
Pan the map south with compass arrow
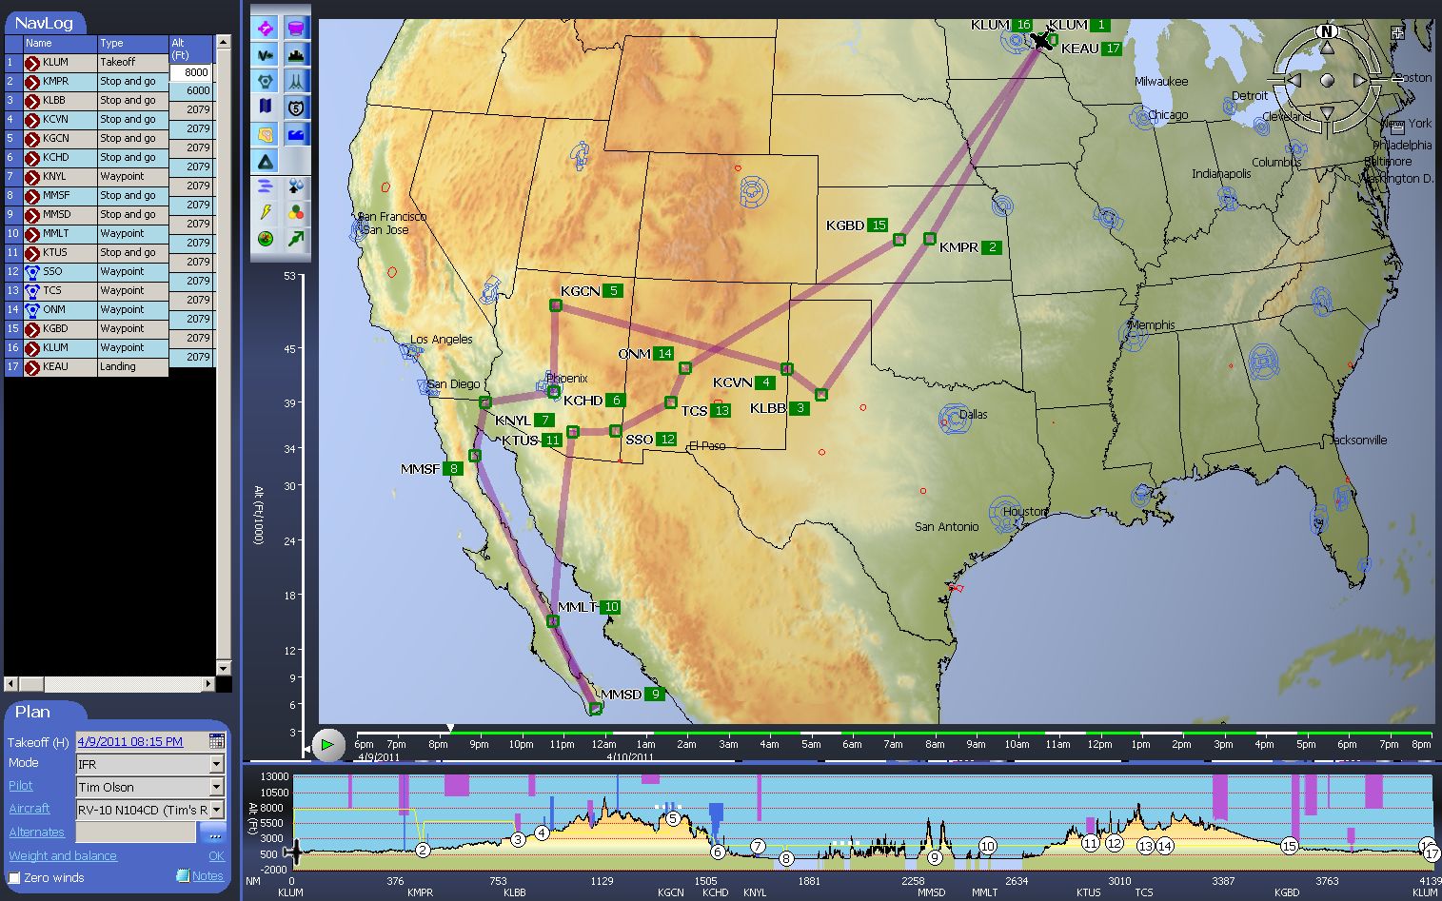[x=1327, y=114]
